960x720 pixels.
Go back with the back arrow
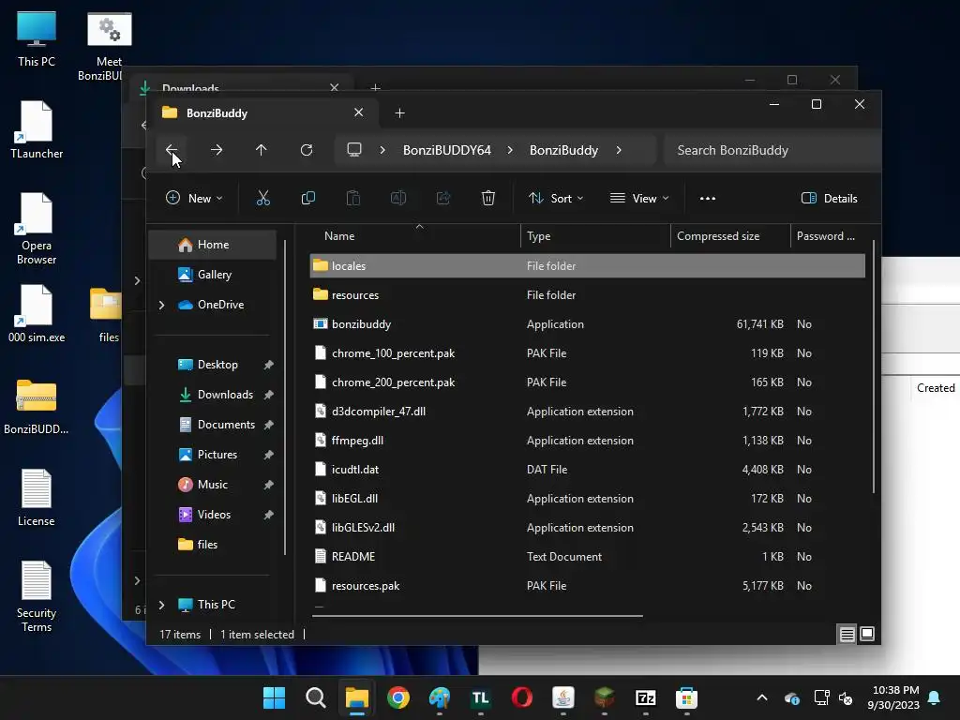pos(172,150)
